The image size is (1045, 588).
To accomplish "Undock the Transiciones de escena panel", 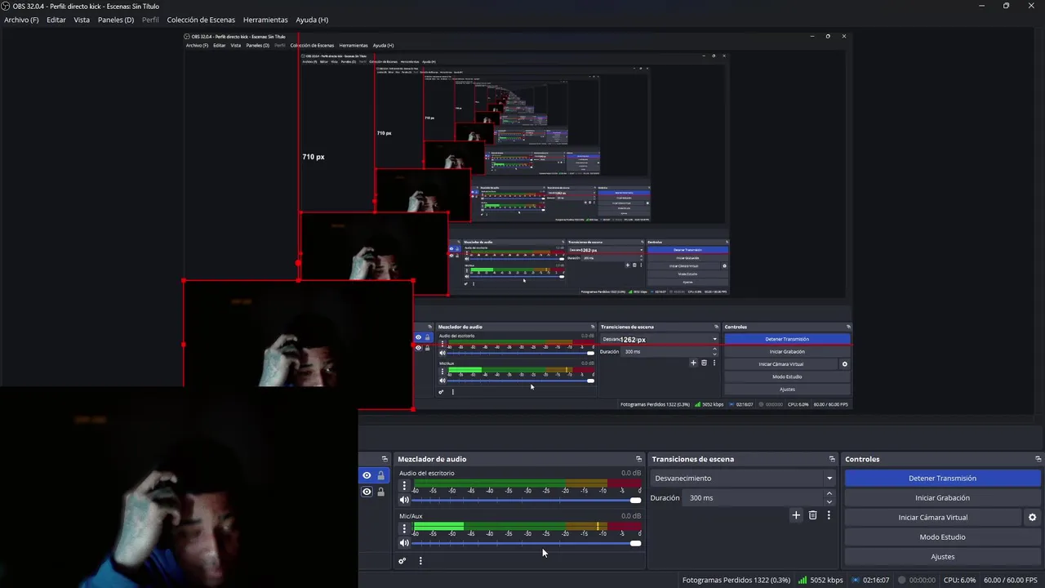I will (832, 459).
